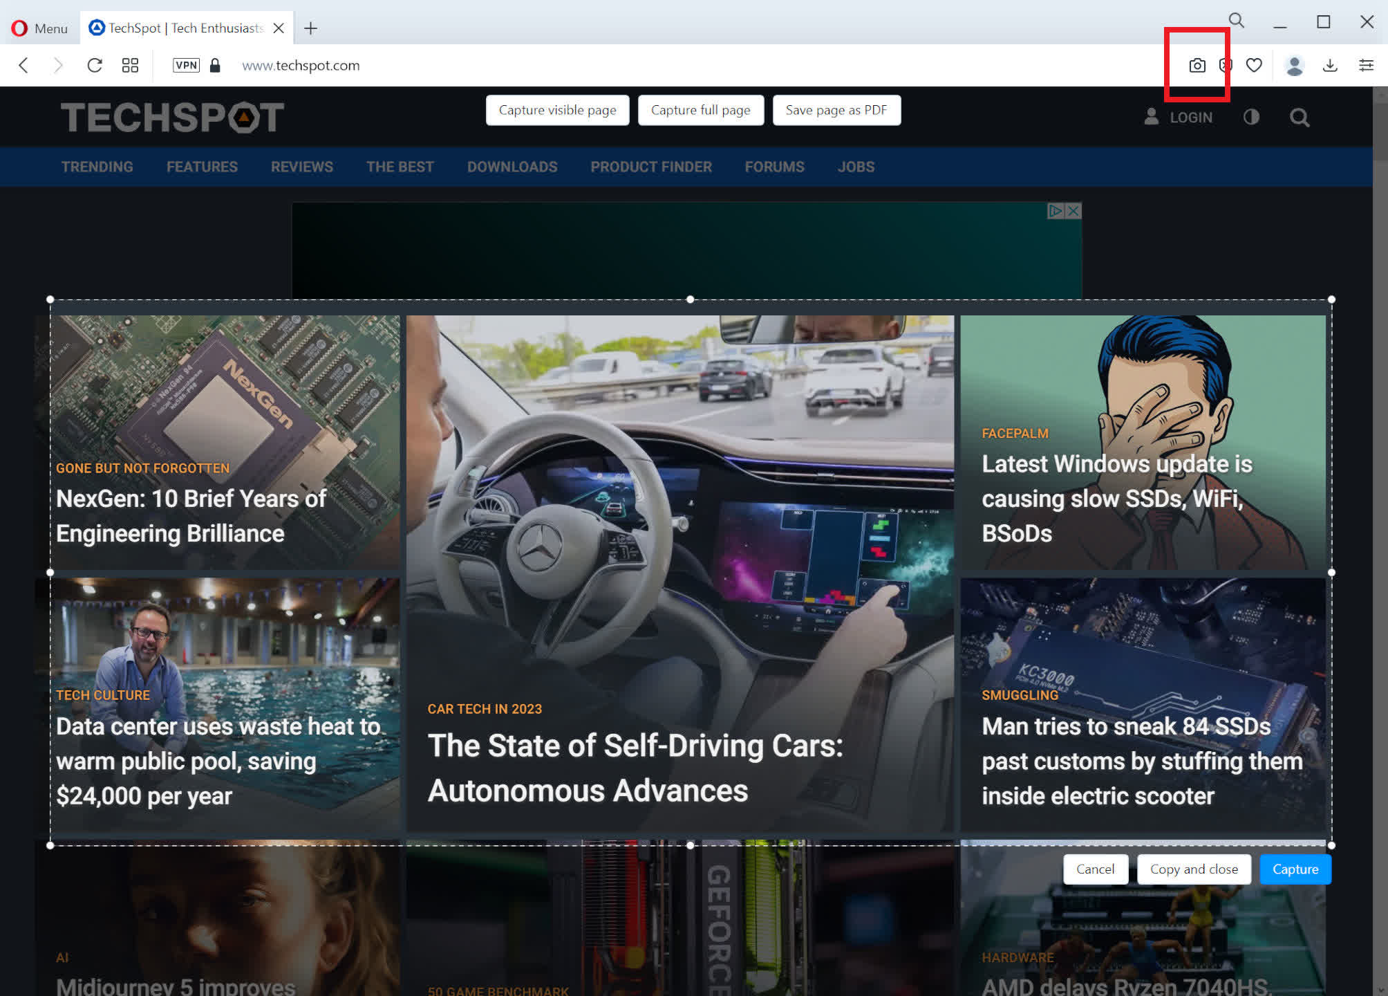Go back to previous page
The image size is (1388, 996).
[24, 65]
